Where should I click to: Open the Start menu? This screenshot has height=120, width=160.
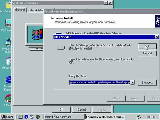[x=7, y=117]
